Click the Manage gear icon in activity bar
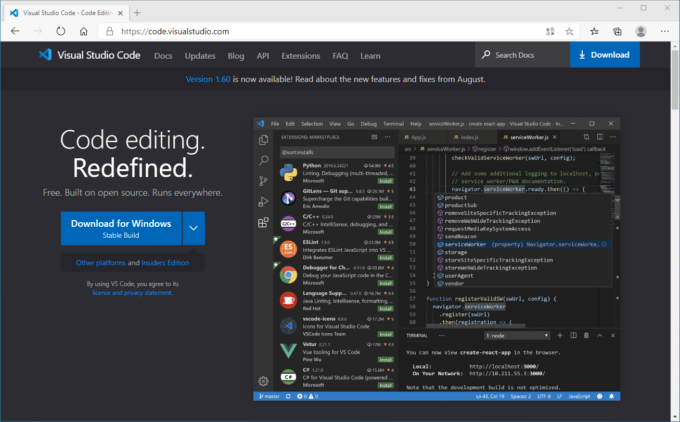 pyautogui.click(x=263, y=381)
